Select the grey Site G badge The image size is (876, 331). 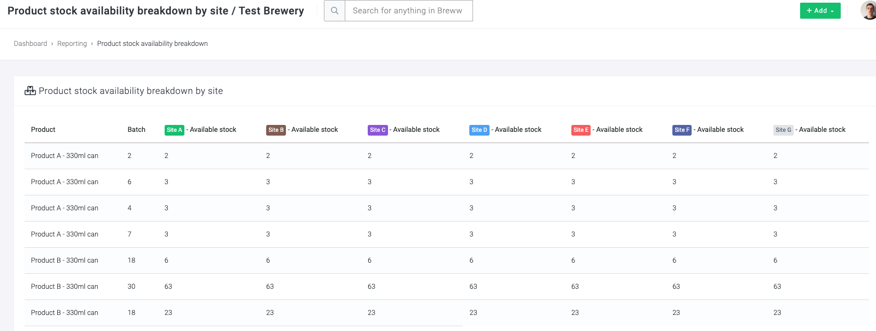784,130
